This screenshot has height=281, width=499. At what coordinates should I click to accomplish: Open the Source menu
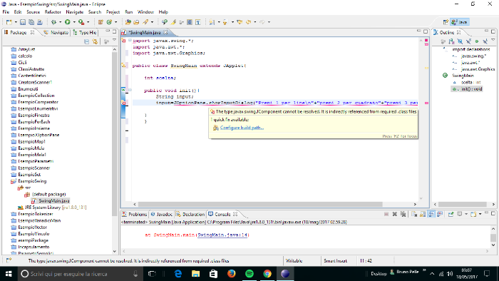point(33,12)
